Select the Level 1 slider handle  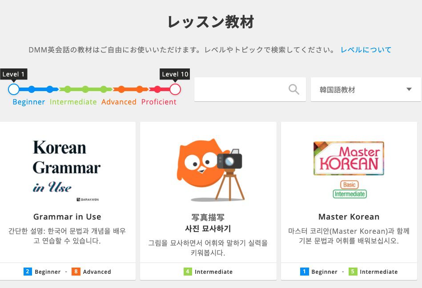pyautogui.click(x=13, y=89)
